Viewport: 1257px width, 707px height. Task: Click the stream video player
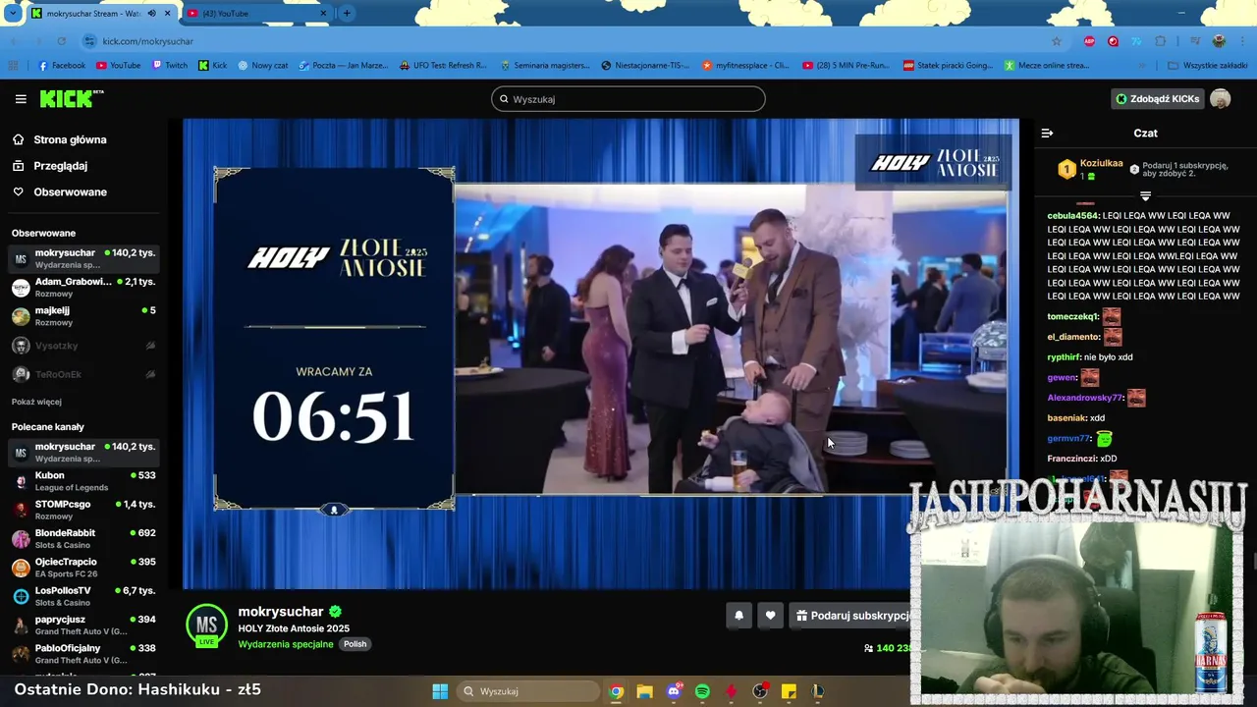601,353
